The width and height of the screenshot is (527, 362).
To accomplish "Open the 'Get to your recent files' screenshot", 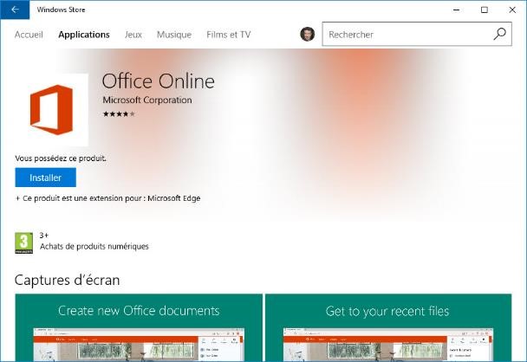I will coord(387,329).
